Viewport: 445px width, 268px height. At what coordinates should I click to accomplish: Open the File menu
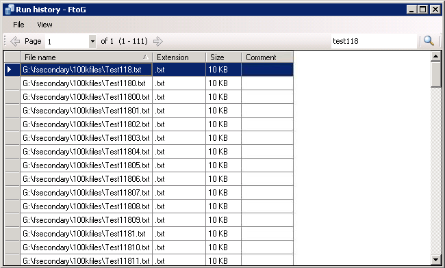(18, 25)
